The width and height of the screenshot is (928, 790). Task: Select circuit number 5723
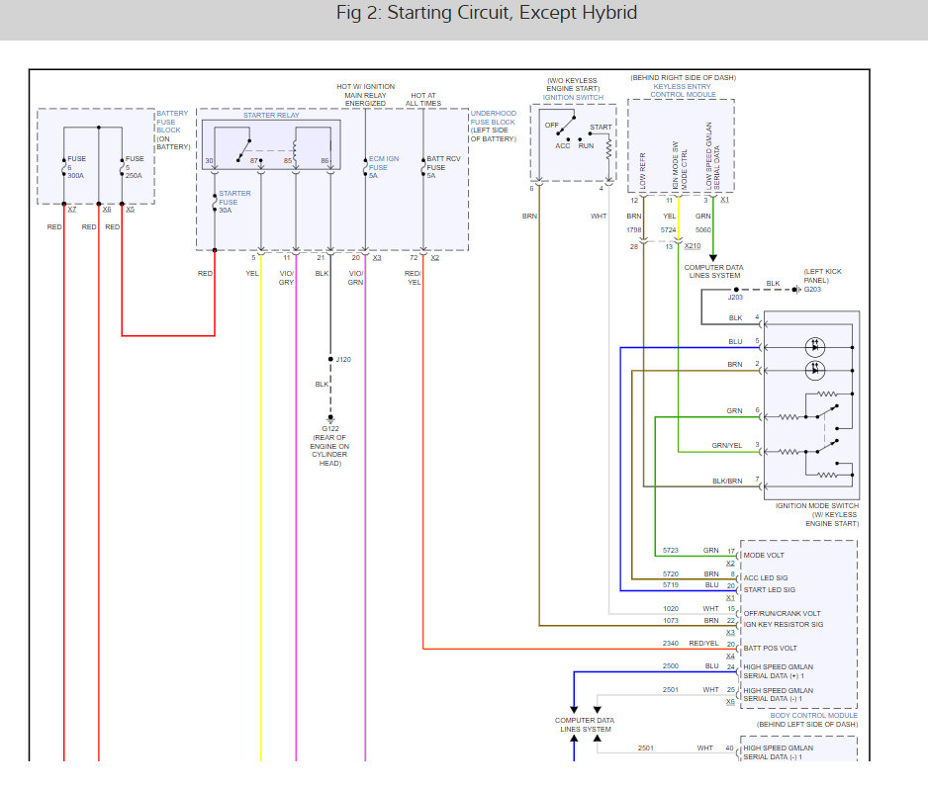pos(671,551)
